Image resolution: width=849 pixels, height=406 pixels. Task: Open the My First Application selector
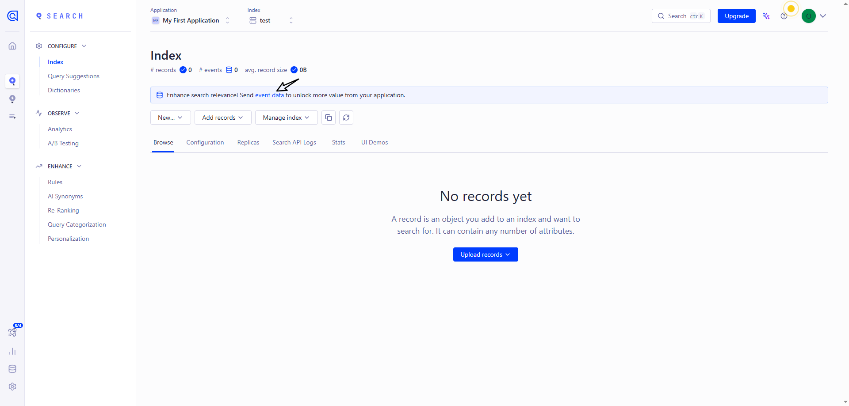(191, 20)
